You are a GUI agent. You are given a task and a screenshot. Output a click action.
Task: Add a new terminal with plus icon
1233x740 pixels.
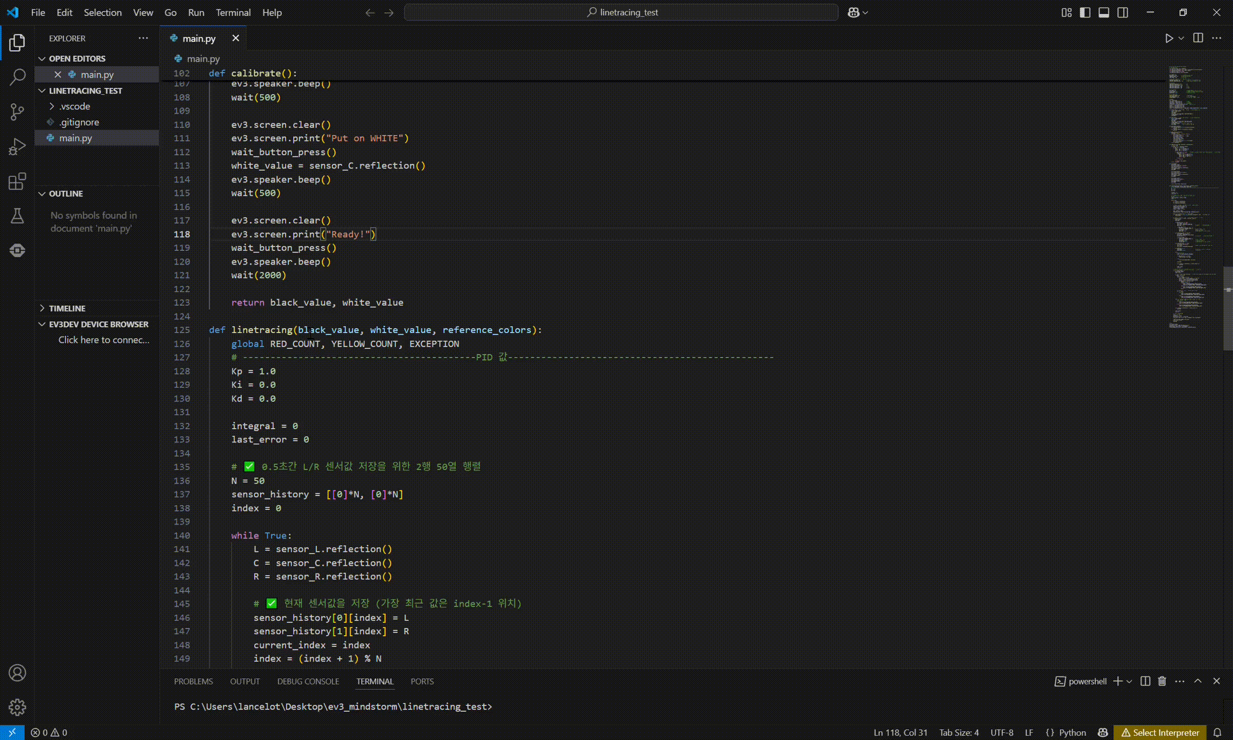tap(1117, 681)
